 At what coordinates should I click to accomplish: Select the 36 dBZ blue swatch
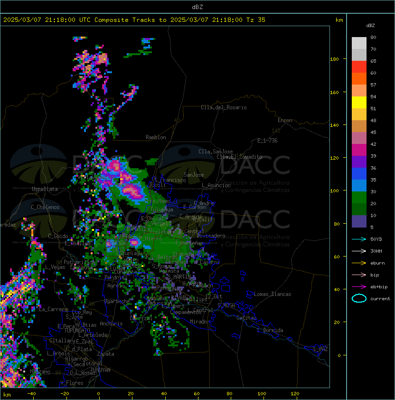(359, 174)
